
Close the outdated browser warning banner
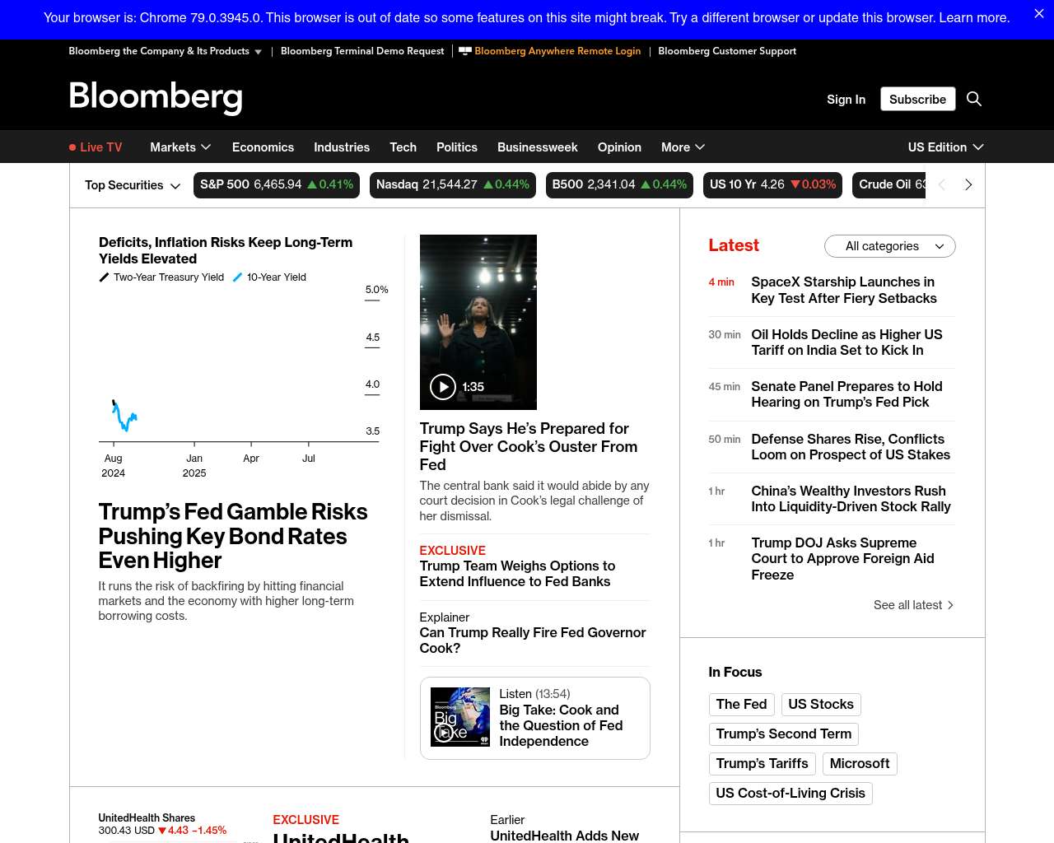click(x=1039, y=14)
